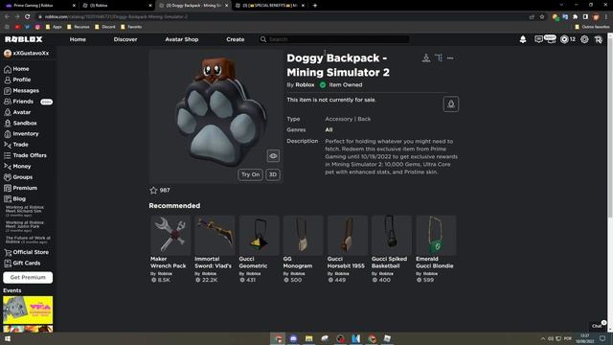The height and width of the screenshot is (345, 613).
Task: Go to Create in top navigation
Action: (x=236, y=39)
